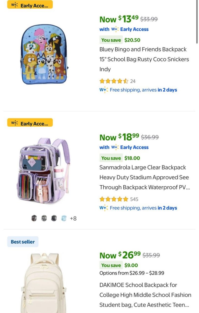
Task: Select the first dark color swatch
Action: click(x=34, y=218)
